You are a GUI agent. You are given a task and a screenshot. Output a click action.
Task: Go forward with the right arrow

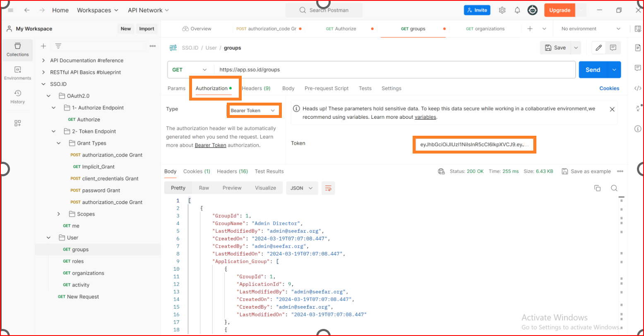click(x=42, y=10)
